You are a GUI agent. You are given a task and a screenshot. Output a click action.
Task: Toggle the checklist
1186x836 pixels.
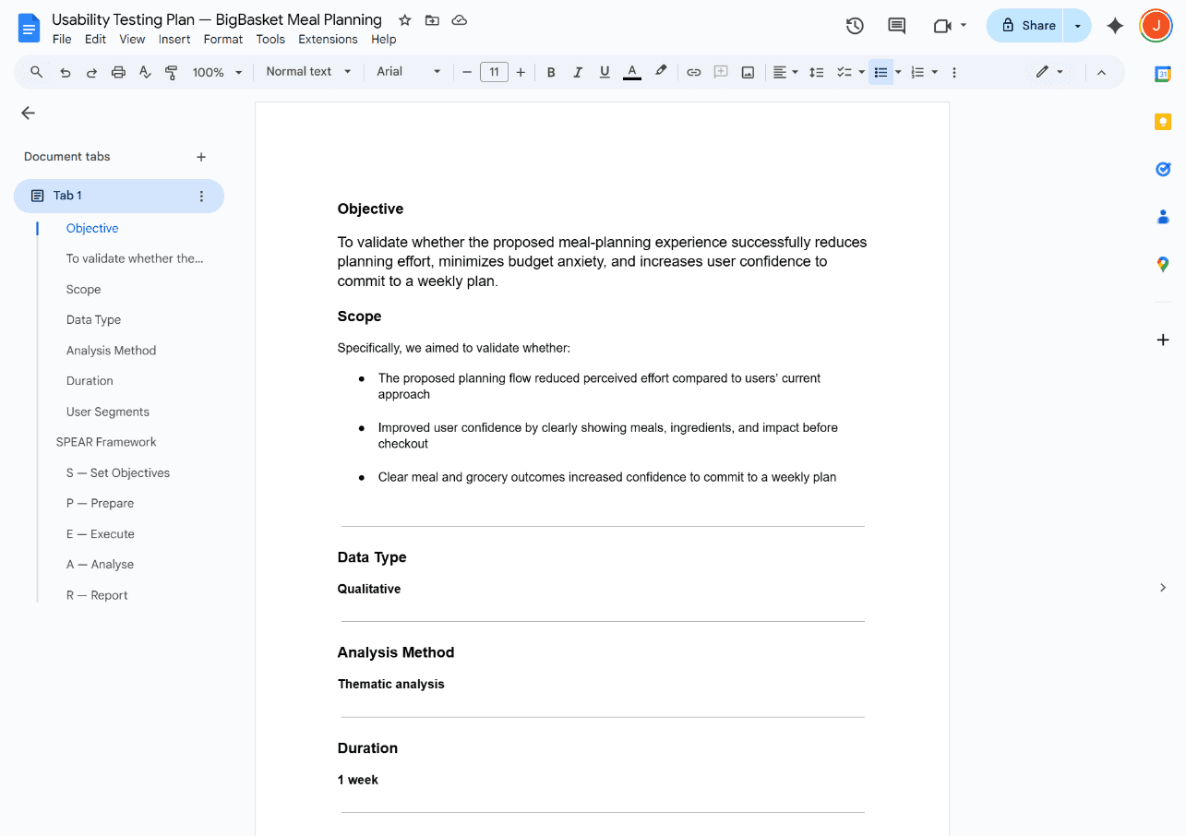pos(844,72)
